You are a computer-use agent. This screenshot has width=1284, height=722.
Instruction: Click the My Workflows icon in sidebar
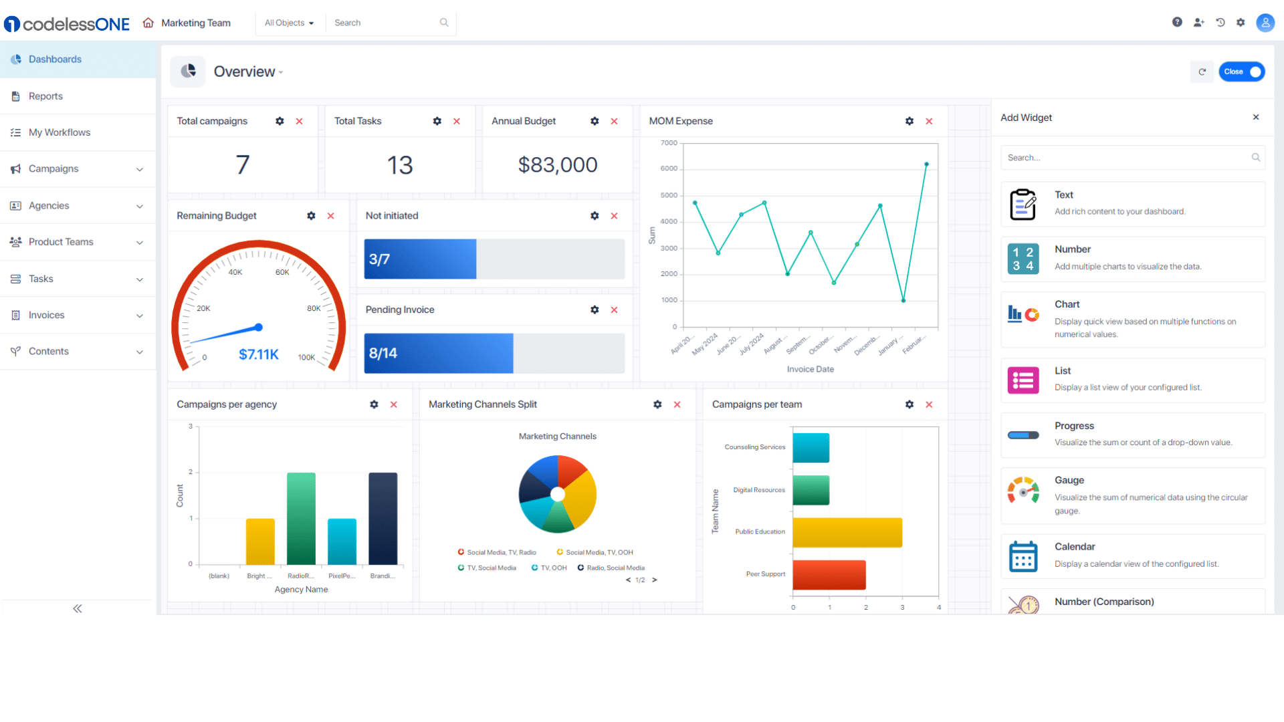click(x=16, y=131)
